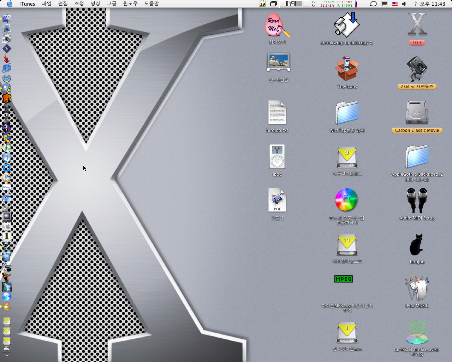
Task: Select the AppleGothic_Backuped folder
Action: point(417,157)
